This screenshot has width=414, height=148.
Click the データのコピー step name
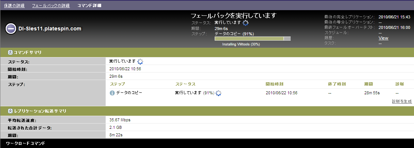pos(129,93)
